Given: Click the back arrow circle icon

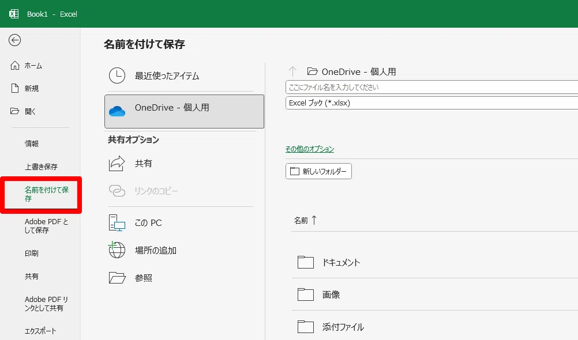Looking at the screenshot, I should (15, 40).
